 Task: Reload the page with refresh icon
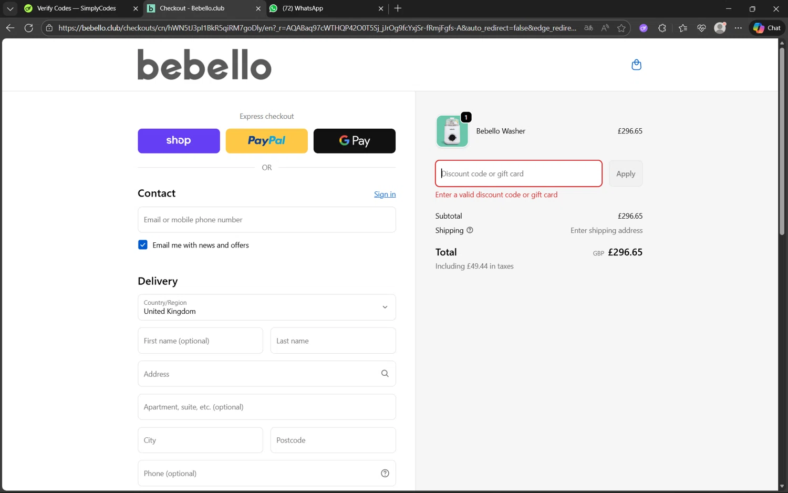pos(29,28)
